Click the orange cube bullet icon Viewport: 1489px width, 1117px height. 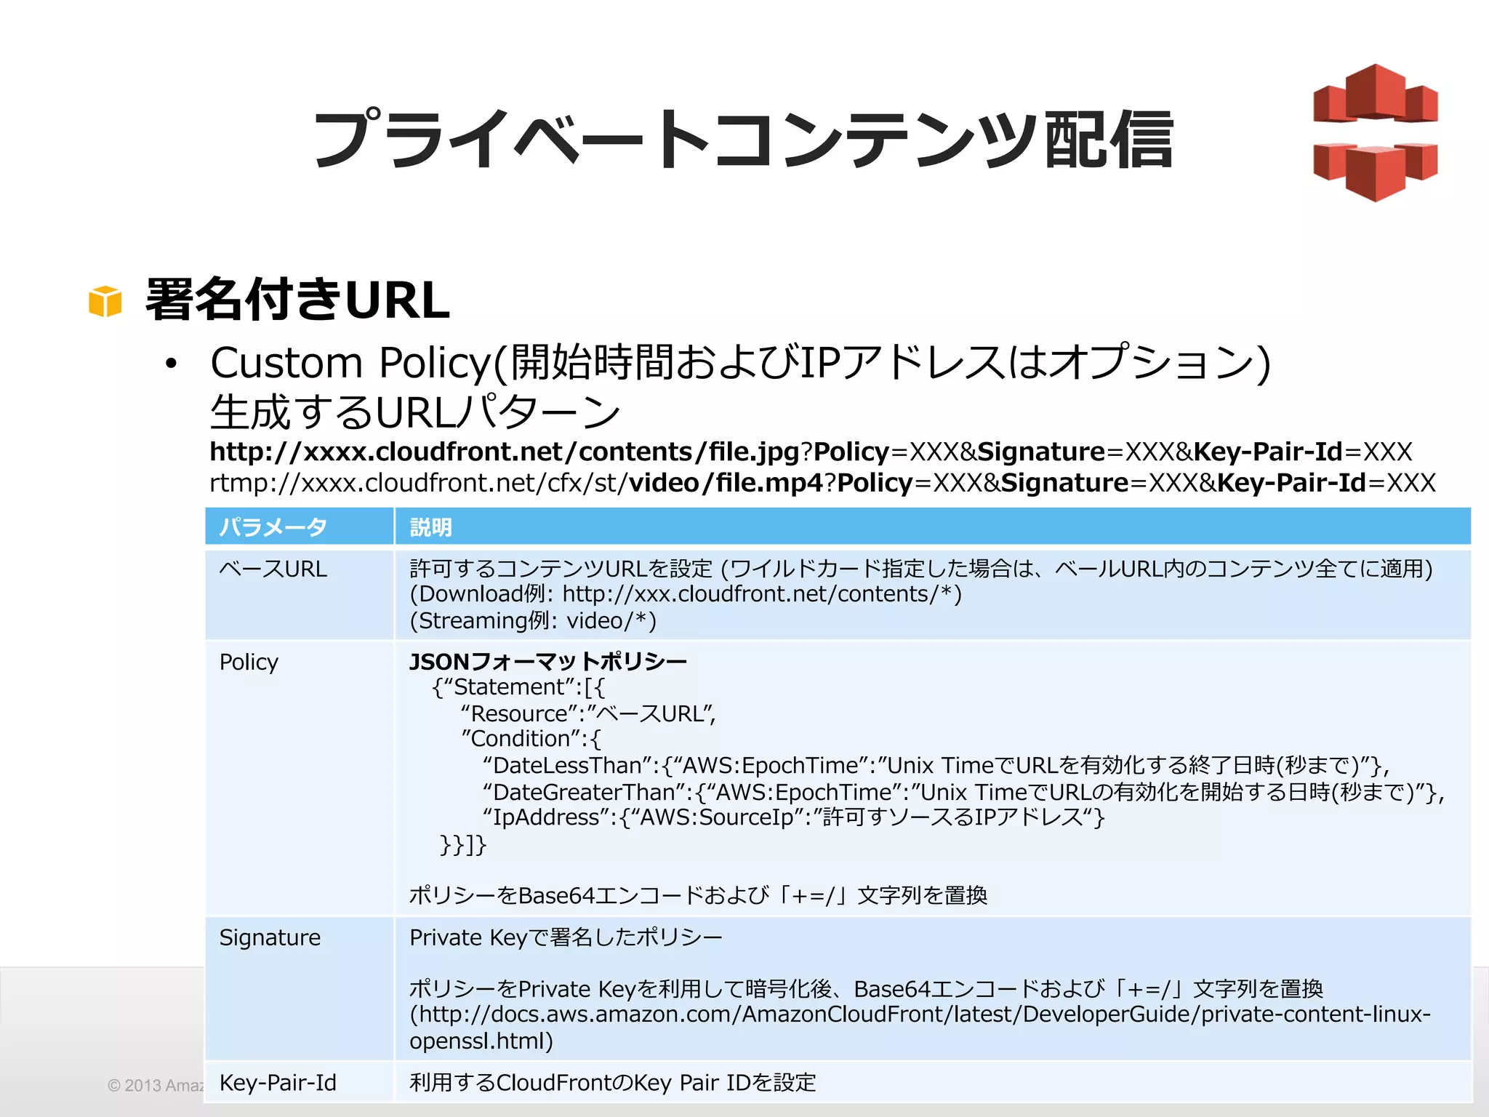105,301
